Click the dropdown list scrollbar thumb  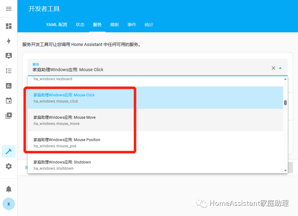tap(285, 103)
